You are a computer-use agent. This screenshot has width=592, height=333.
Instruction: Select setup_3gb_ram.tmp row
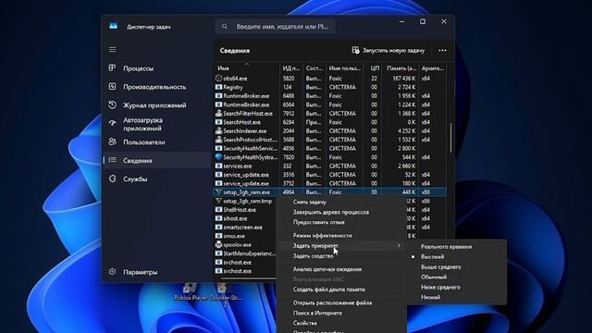[x=245, y=201]
